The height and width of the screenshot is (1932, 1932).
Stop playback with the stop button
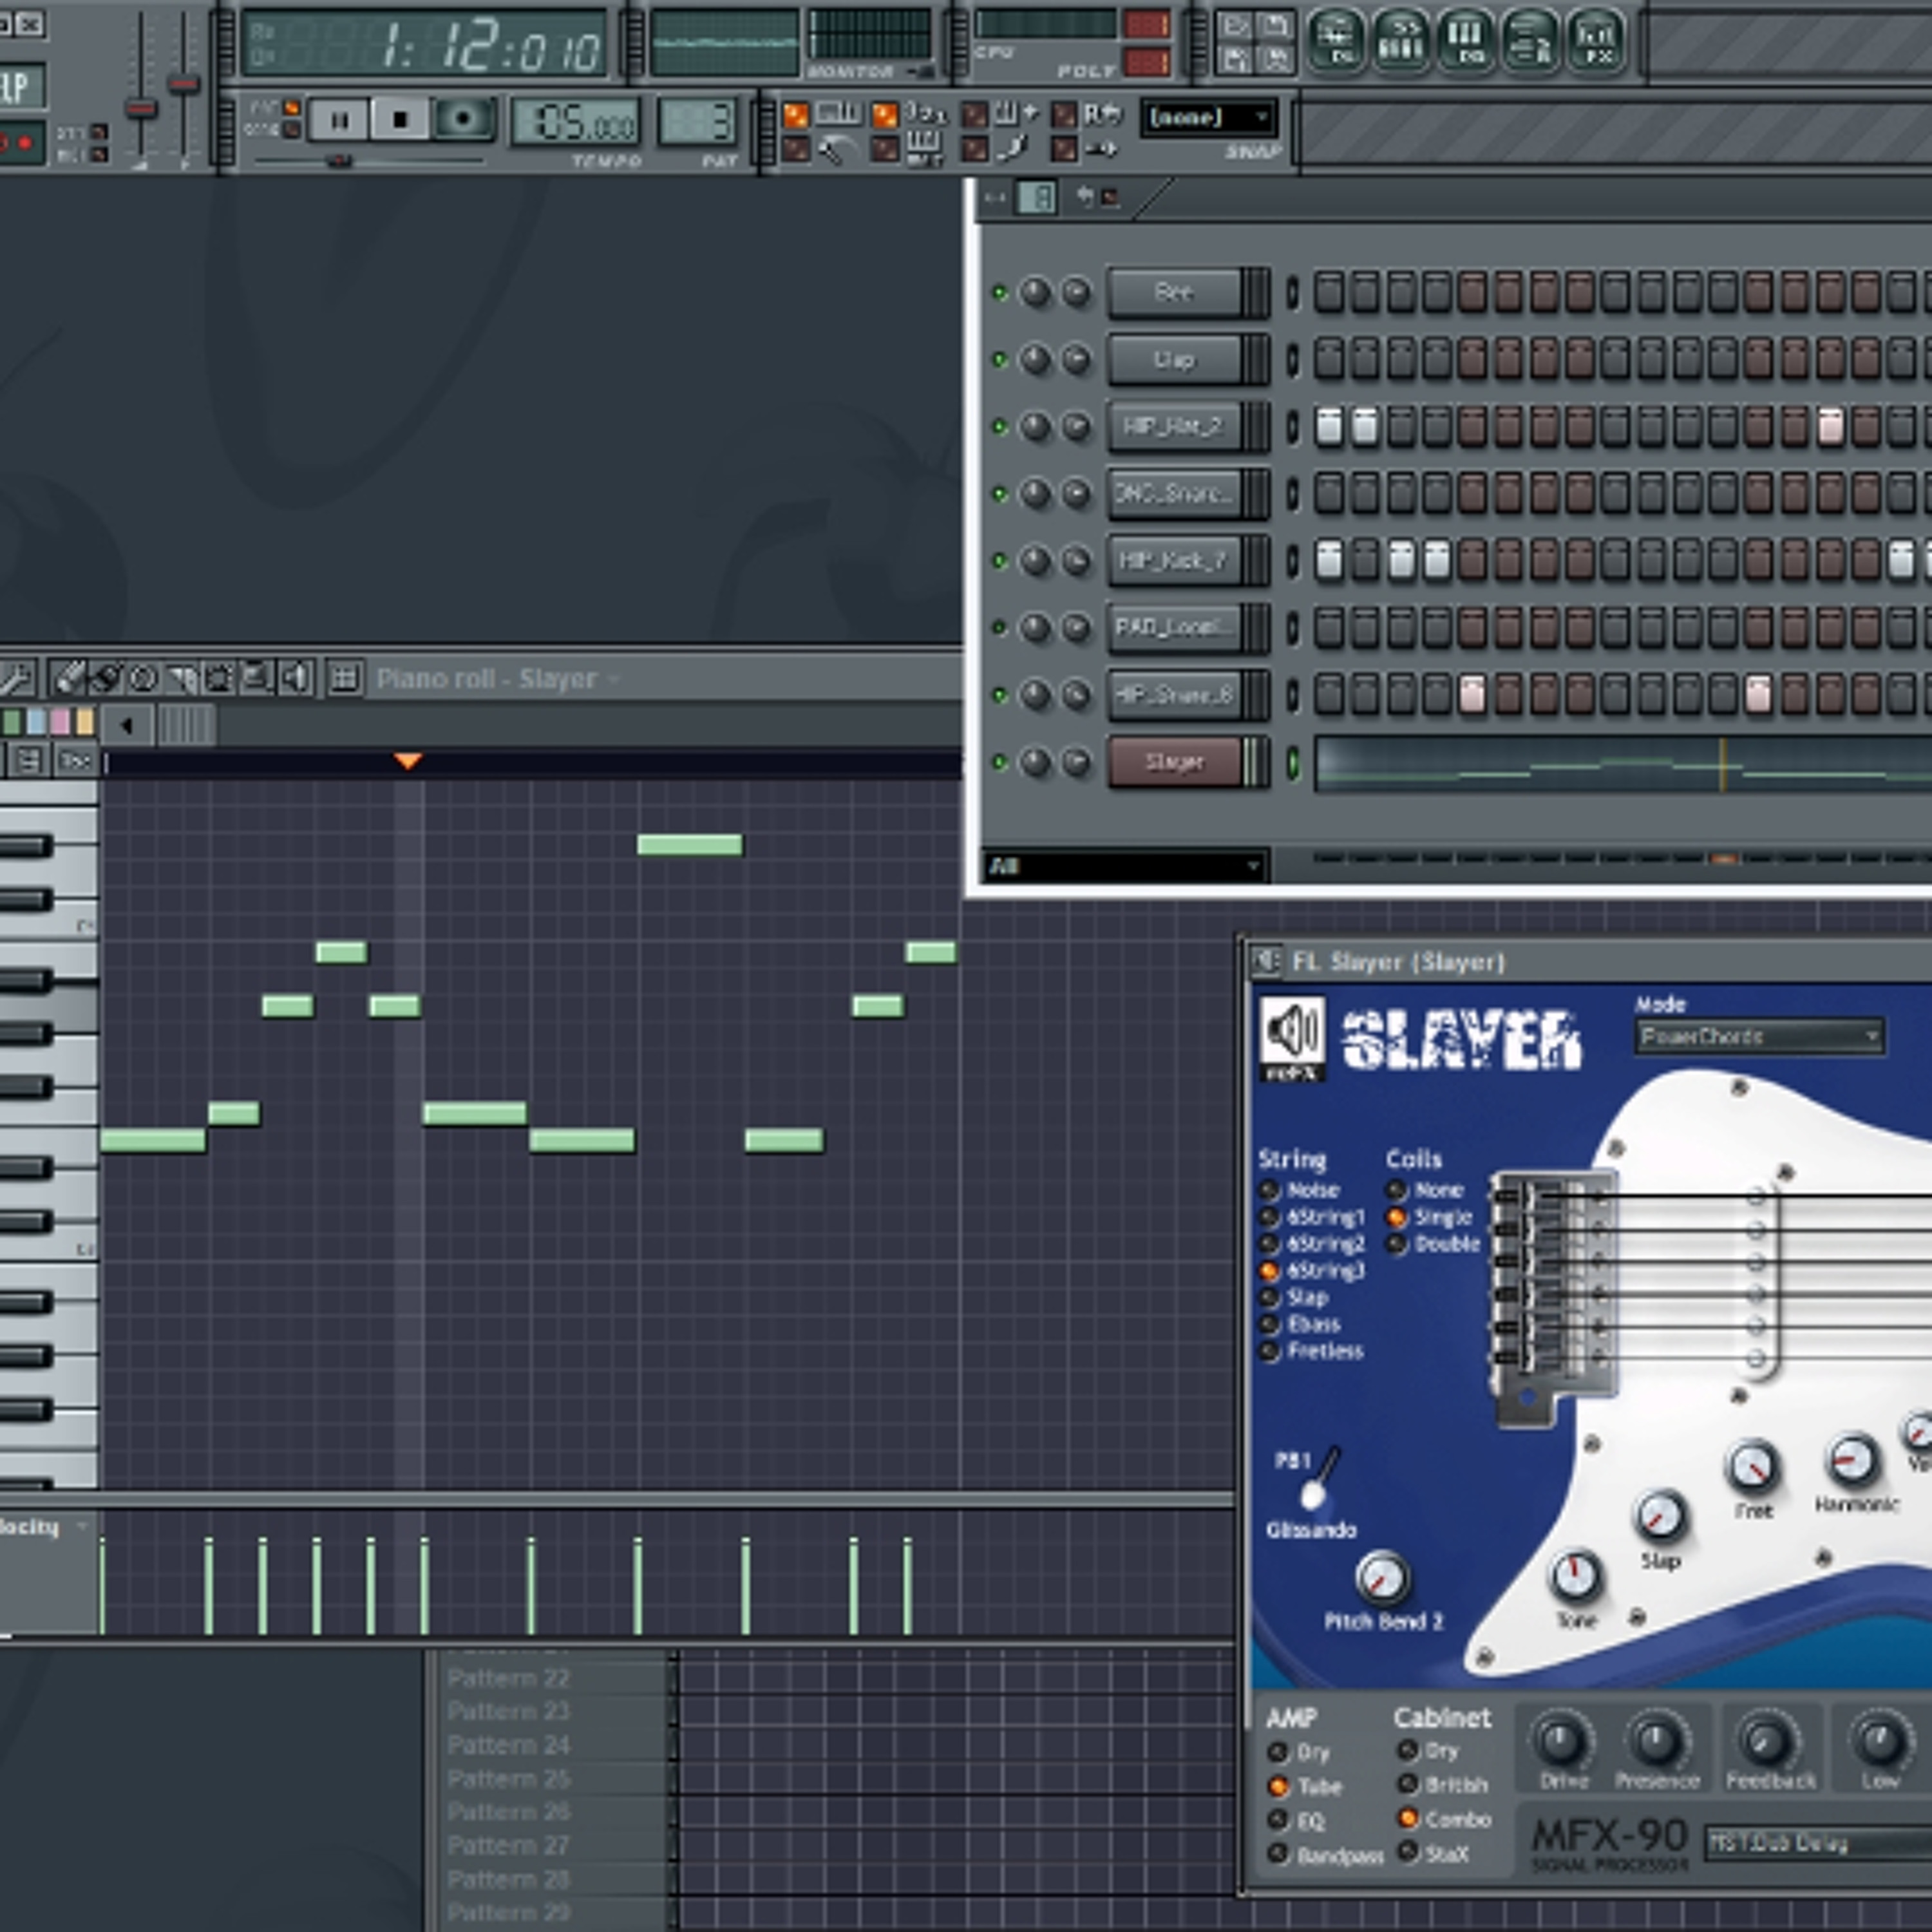click(400, 121)
